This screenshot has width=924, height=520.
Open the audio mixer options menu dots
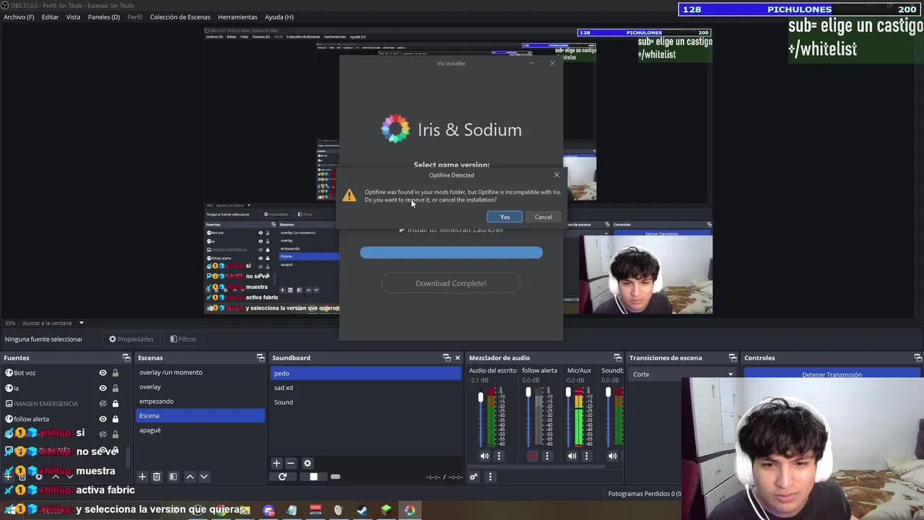pyautogui.click(x=490, y=477)
